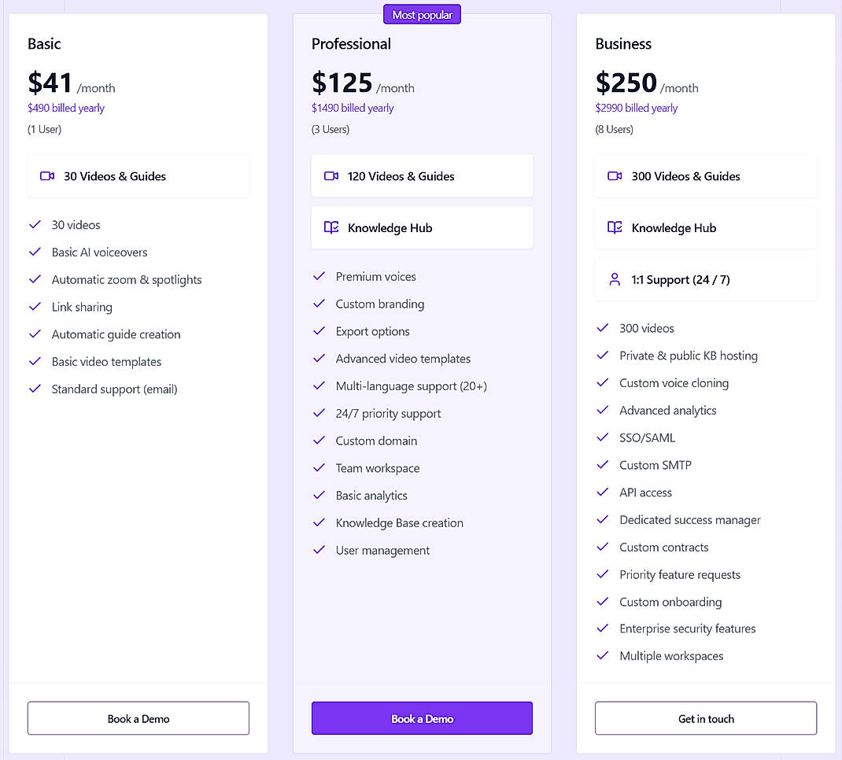Screen dimensions: 842x760
Task: Click the $1490 billed yearly link
Action: 353,108
